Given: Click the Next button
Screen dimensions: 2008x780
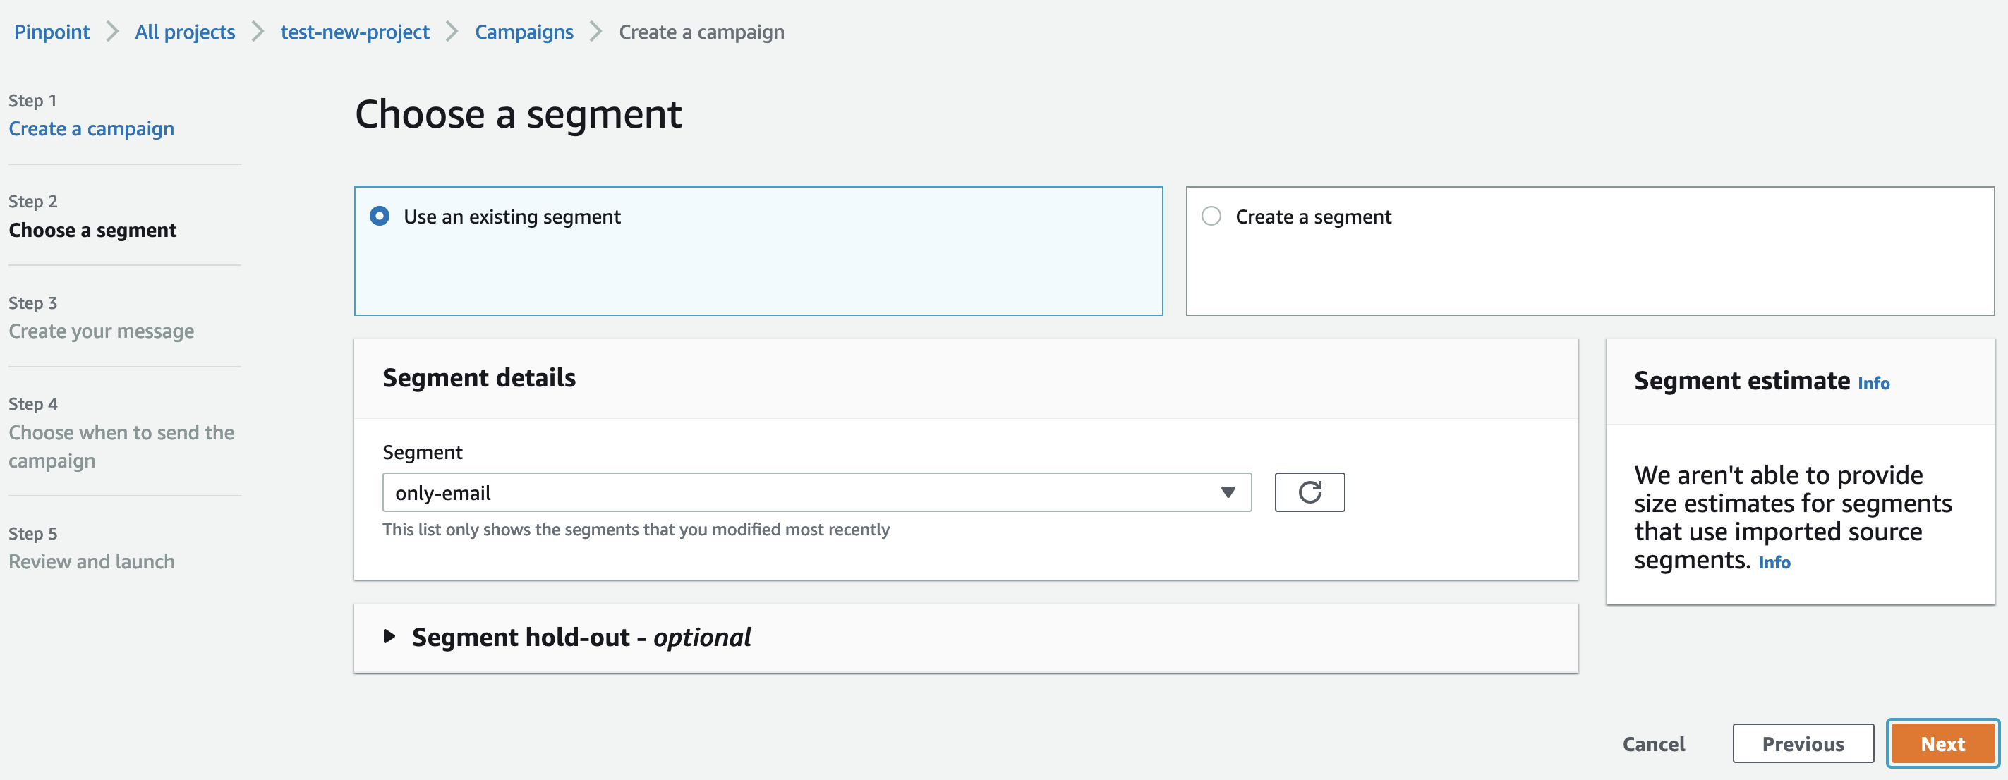Looking at the screenshot, I should [1942, 743].
